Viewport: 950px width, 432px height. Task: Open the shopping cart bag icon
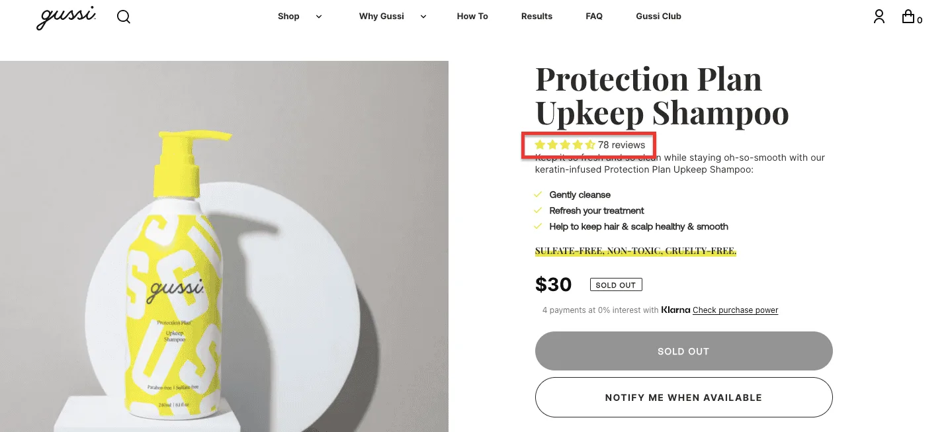908,16
